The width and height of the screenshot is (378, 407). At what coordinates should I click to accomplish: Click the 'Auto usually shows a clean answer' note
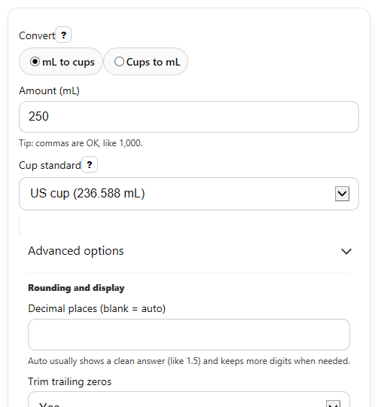(x=189, y=361)
